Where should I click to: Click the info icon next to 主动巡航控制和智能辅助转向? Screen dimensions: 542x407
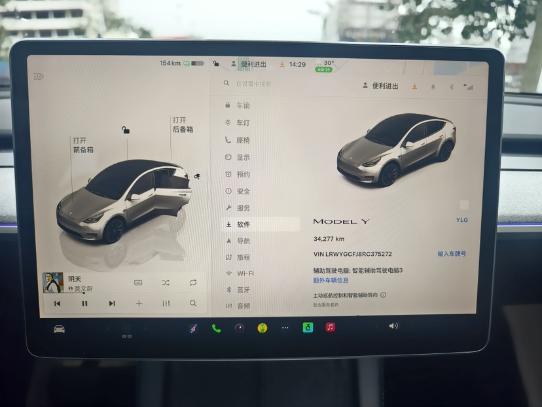384,294
